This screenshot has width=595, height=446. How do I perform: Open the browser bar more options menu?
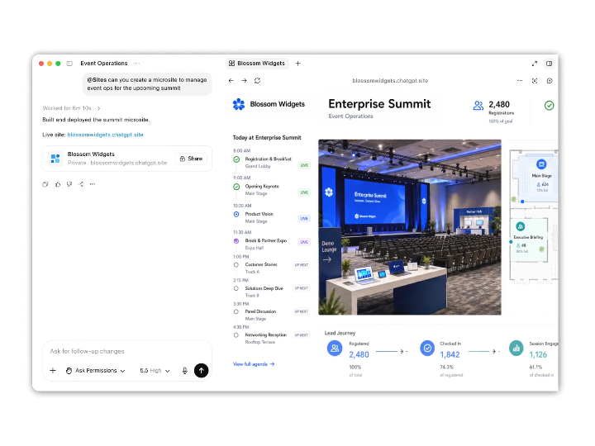click(520, 81)
